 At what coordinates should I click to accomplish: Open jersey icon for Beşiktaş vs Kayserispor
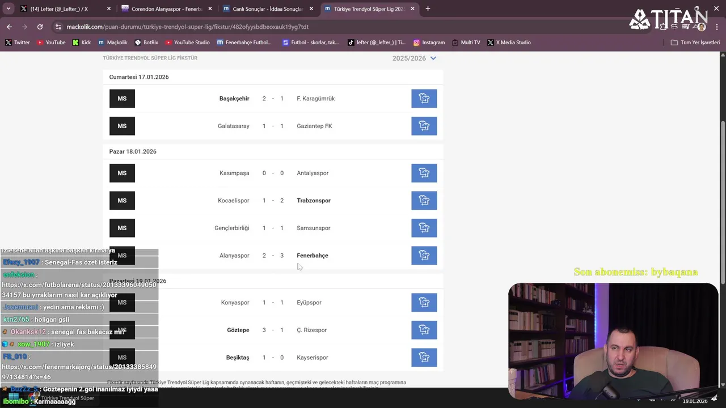[x=424, y=358]
